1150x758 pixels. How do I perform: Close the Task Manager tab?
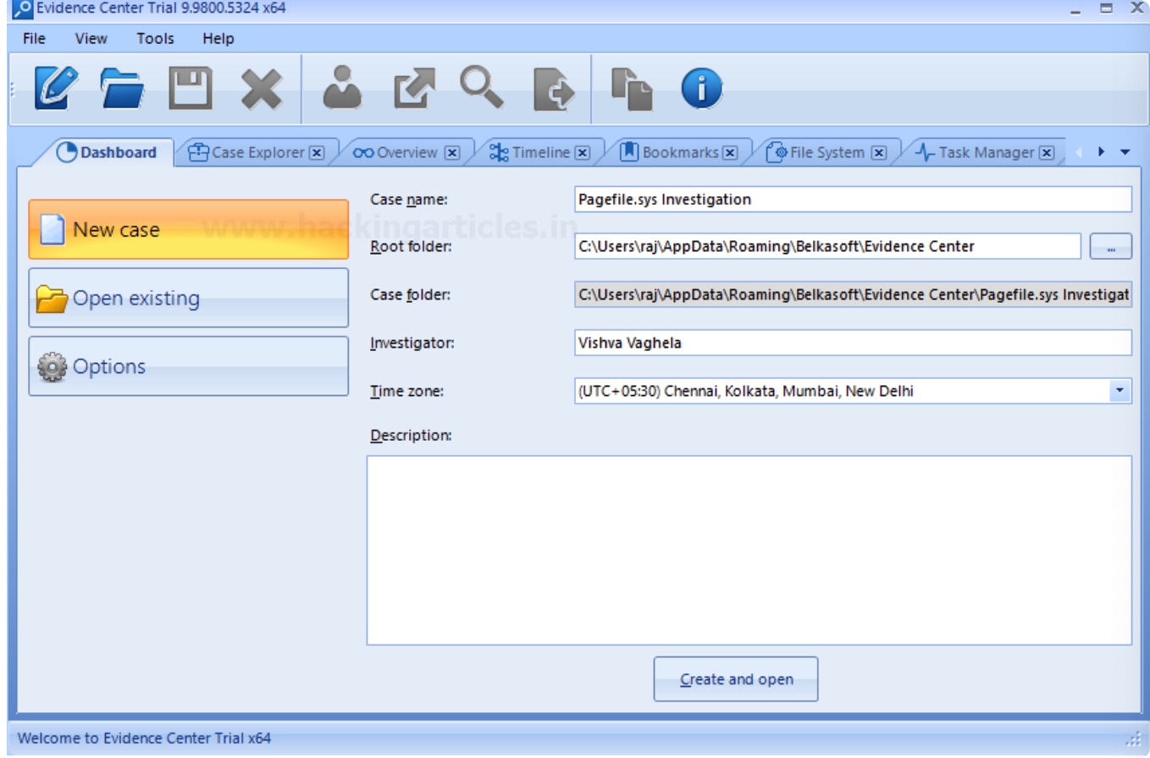pos(1047,153)
